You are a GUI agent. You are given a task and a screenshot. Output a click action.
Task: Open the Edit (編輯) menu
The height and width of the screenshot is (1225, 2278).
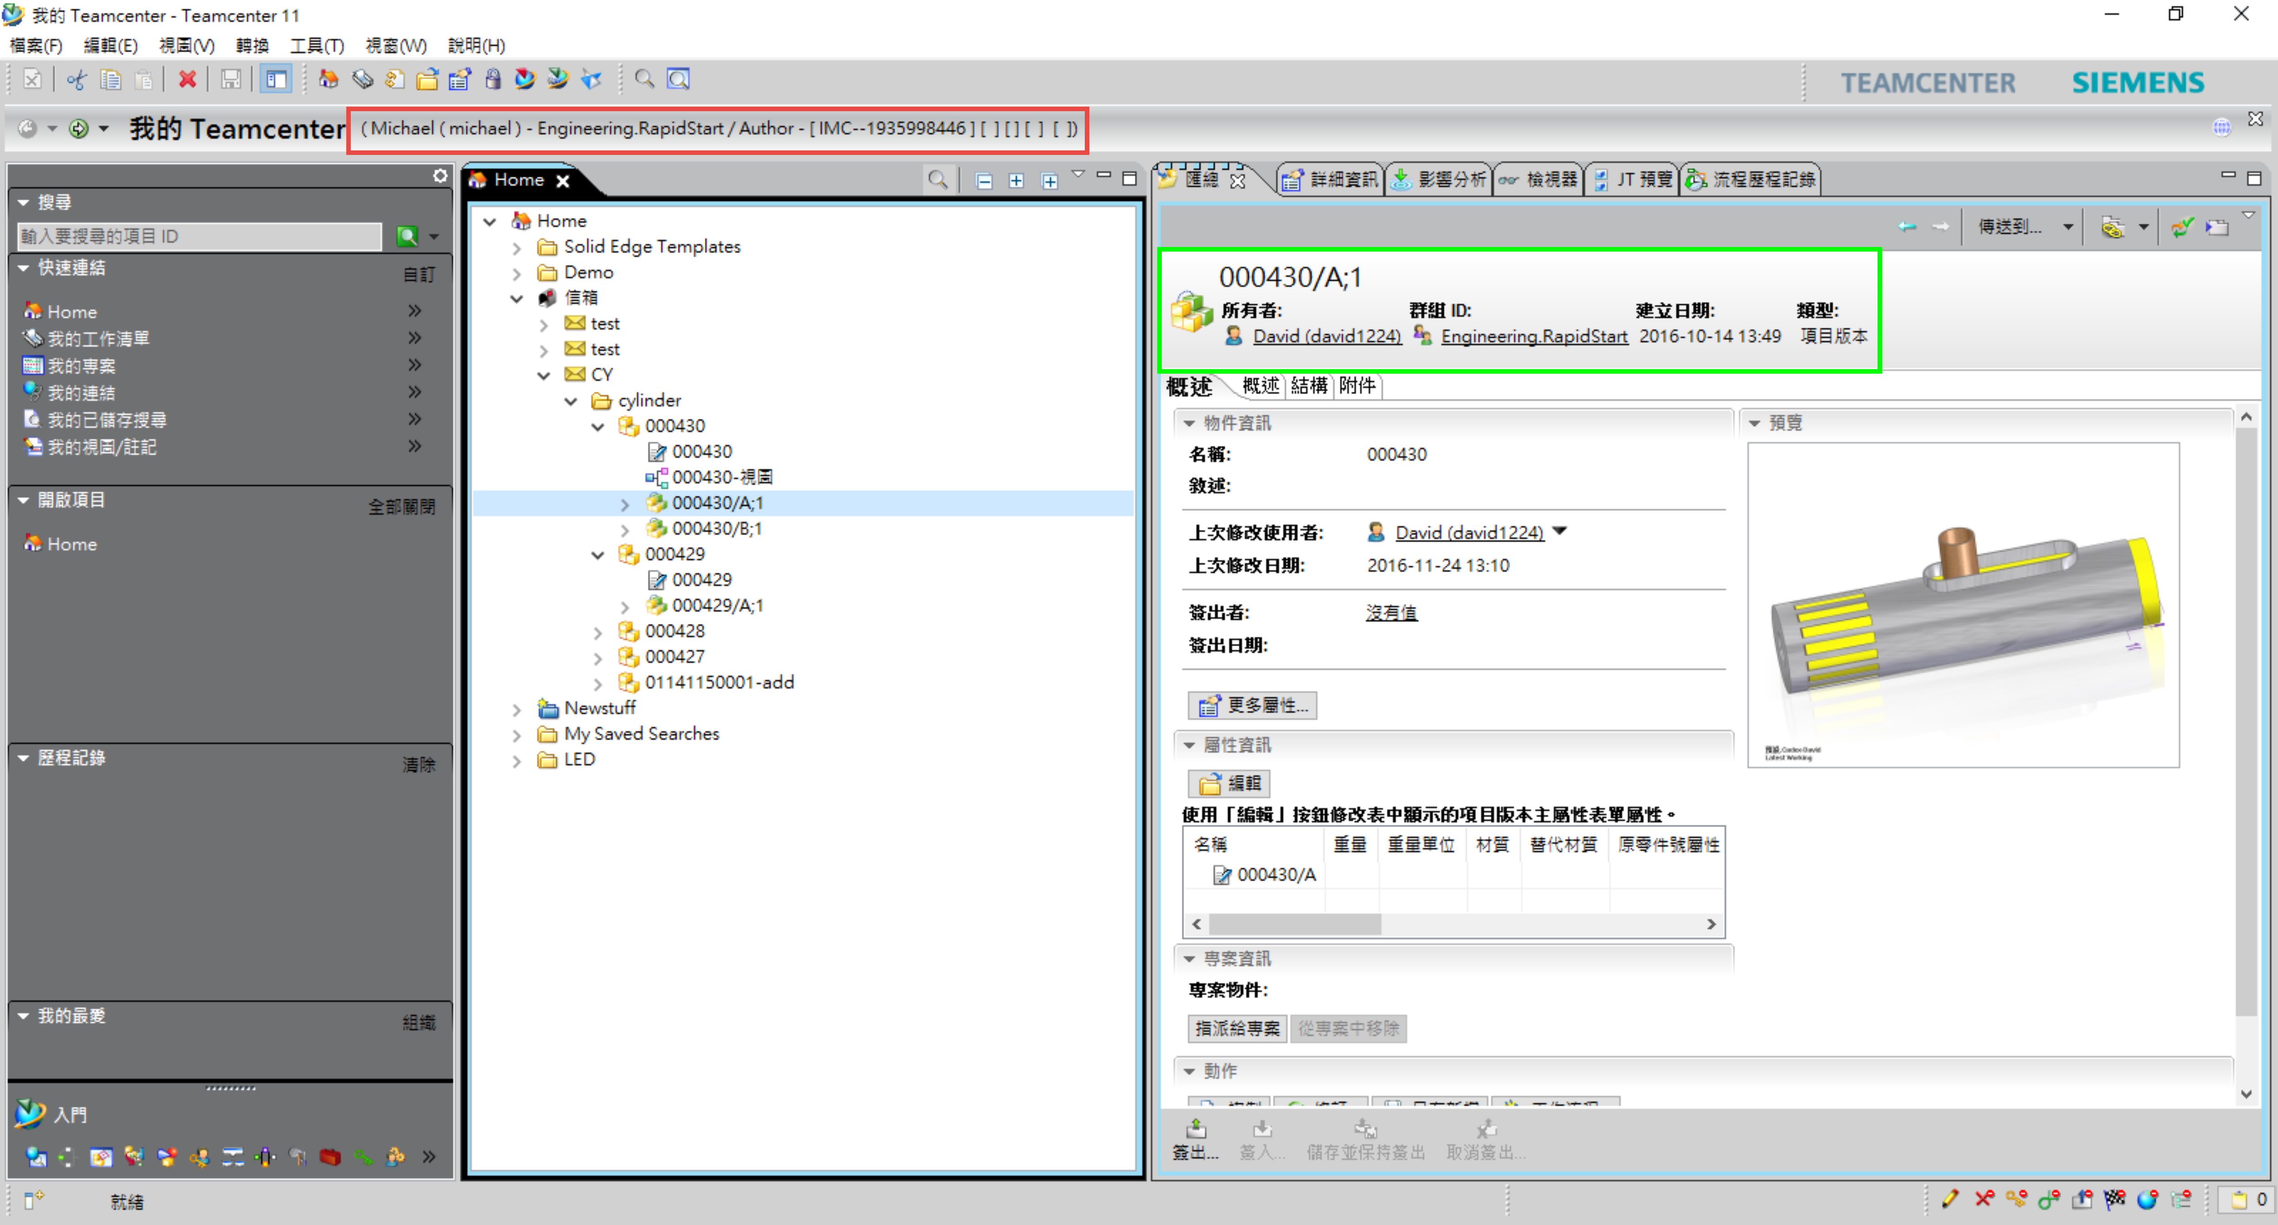point(111,45)
